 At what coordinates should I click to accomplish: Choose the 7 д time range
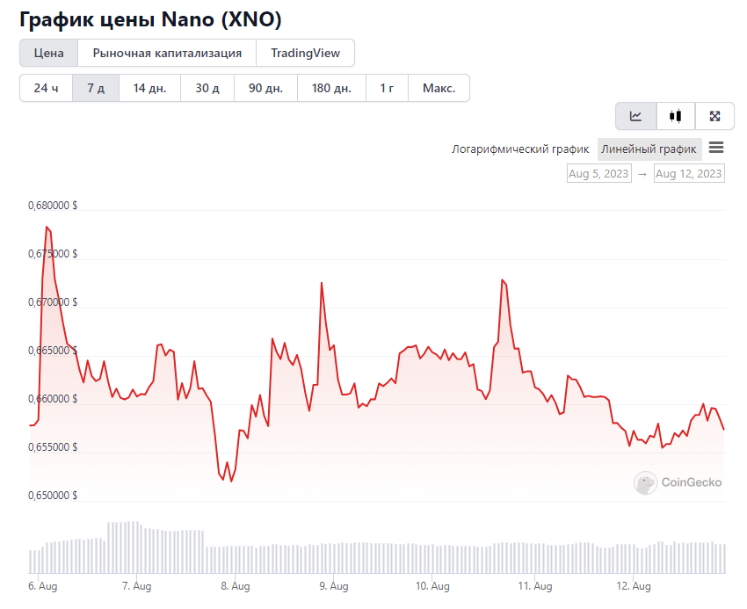(x=96, y=88)
